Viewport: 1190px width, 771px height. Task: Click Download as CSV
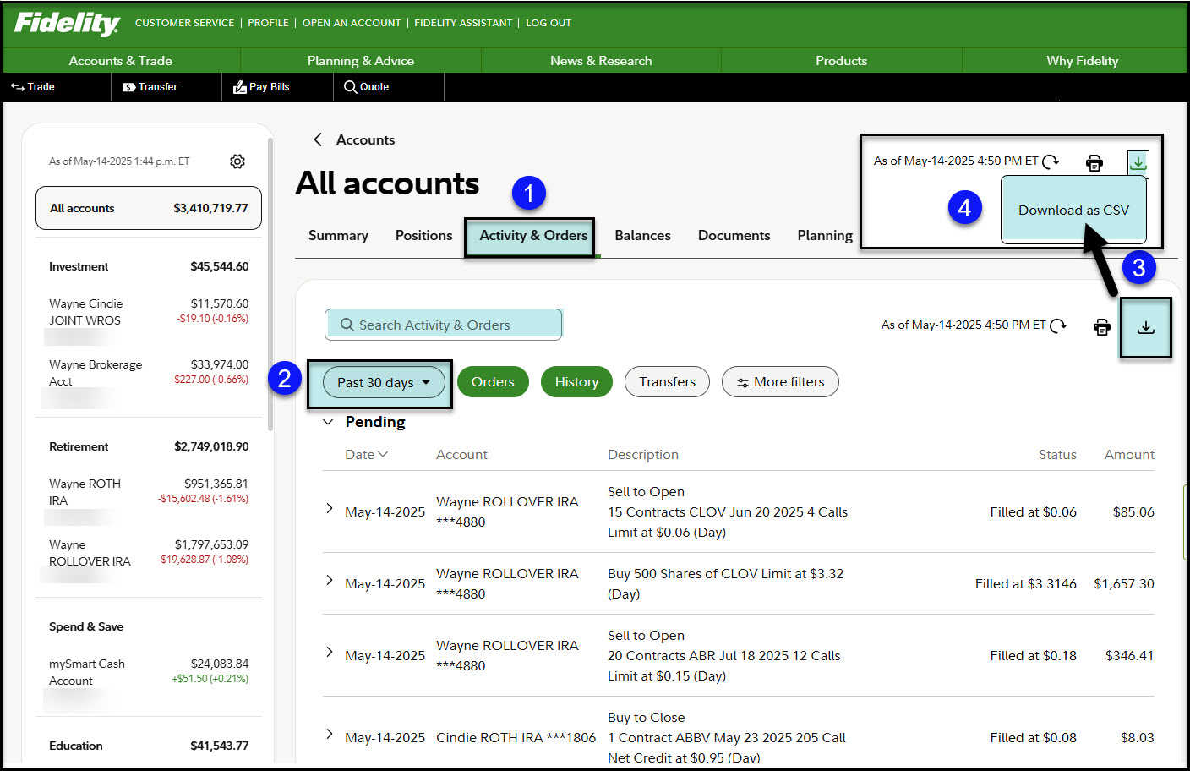point(1073,210)
